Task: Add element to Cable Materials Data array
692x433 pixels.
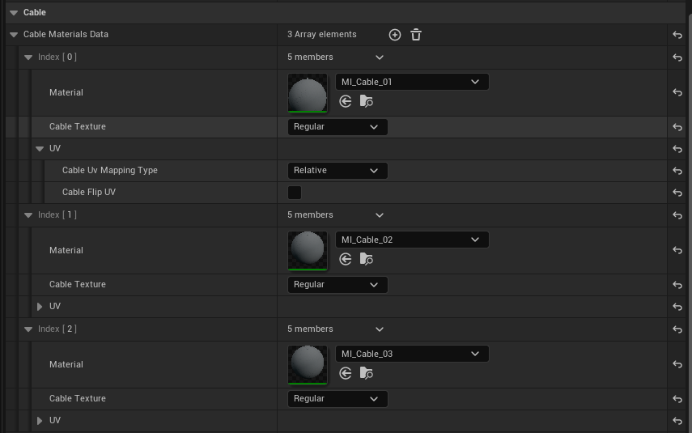Action: 395,35
